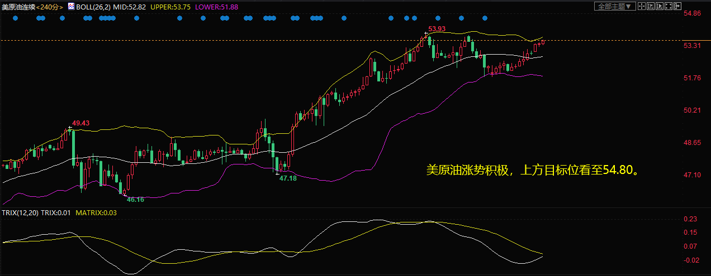This screenshot has height=276, width=711.
Task: Activate the crosshair cursor icon
Action: [x=642, y=6]
